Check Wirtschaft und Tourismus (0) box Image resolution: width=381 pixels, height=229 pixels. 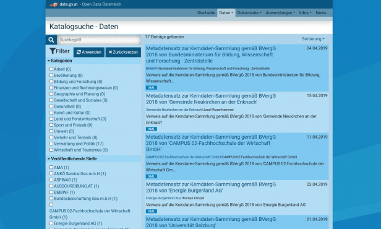pyautogui.click(x=51, y=150)
